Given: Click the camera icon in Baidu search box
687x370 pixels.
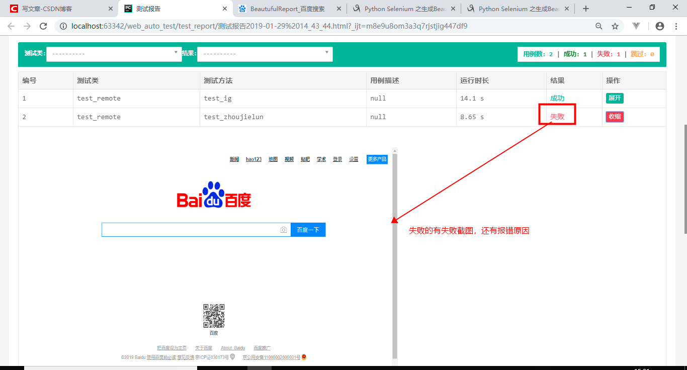Looking at the screenshot, I should (284, 230).
